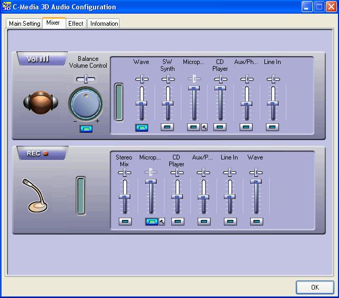Click the Stereo Mix balance slider
Viewport: 339px width, 298px height.
tap(125, 173)
